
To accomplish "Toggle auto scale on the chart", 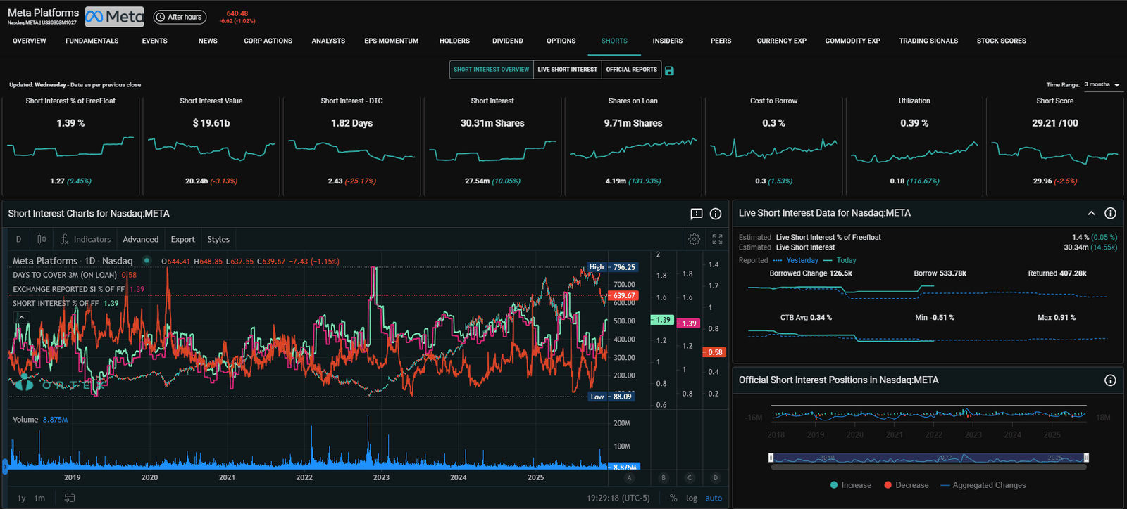I will pos(714,498).
